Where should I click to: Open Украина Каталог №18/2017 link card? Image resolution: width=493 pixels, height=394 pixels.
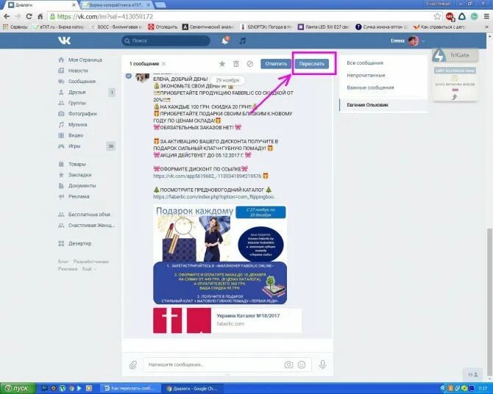(227, 320)
